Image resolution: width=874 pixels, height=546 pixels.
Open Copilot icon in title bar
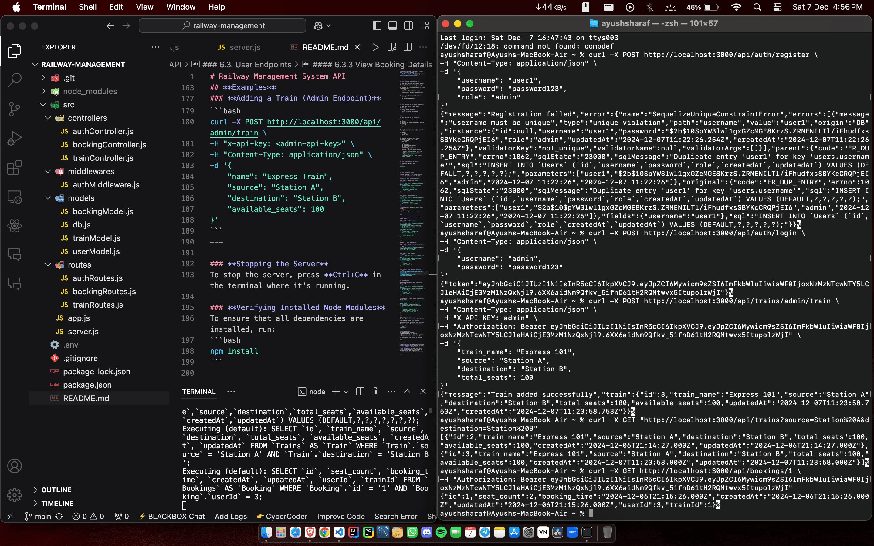coord(318,26)
